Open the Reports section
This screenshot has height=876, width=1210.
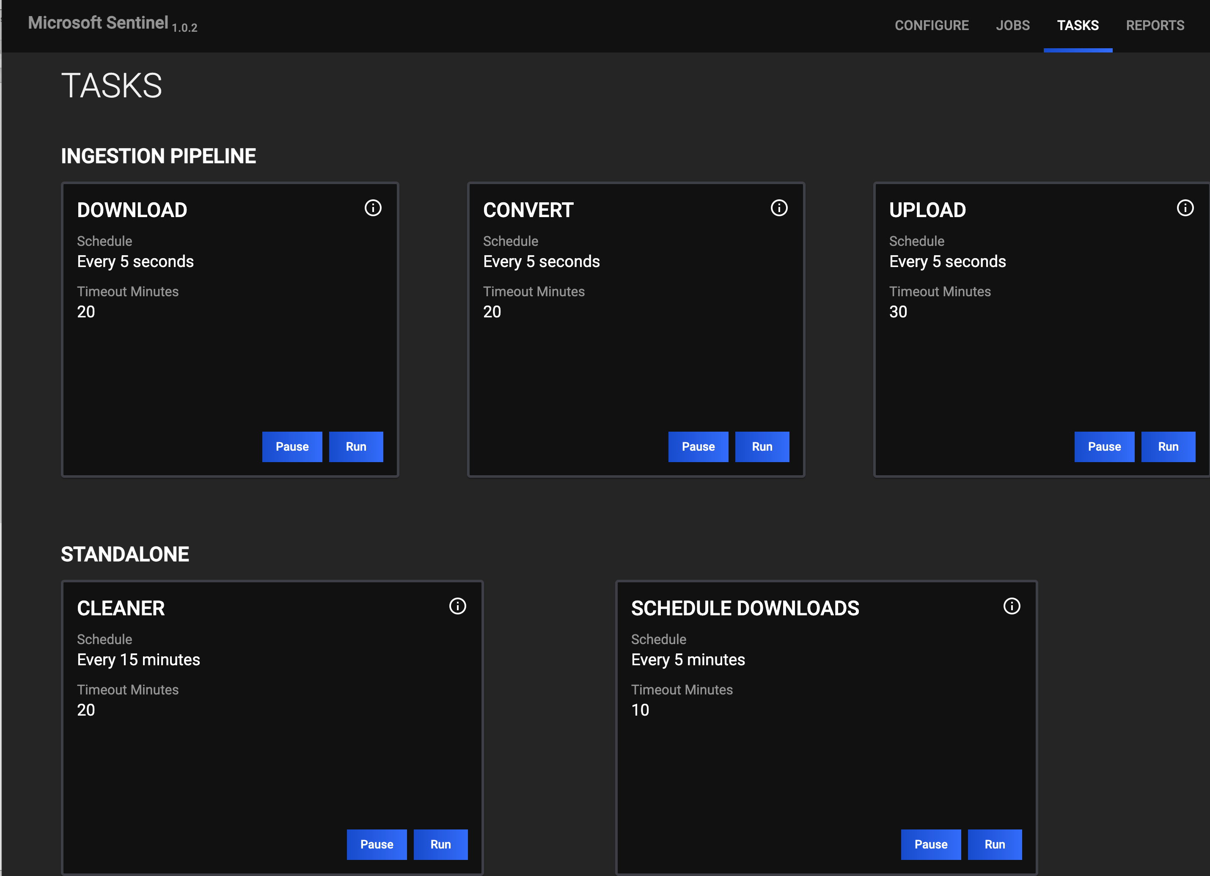point(1155,25)
